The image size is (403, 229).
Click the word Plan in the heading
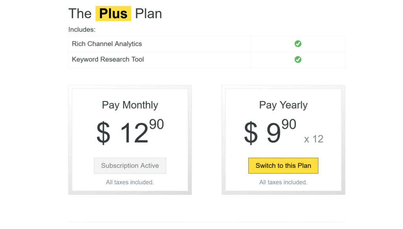148,14
